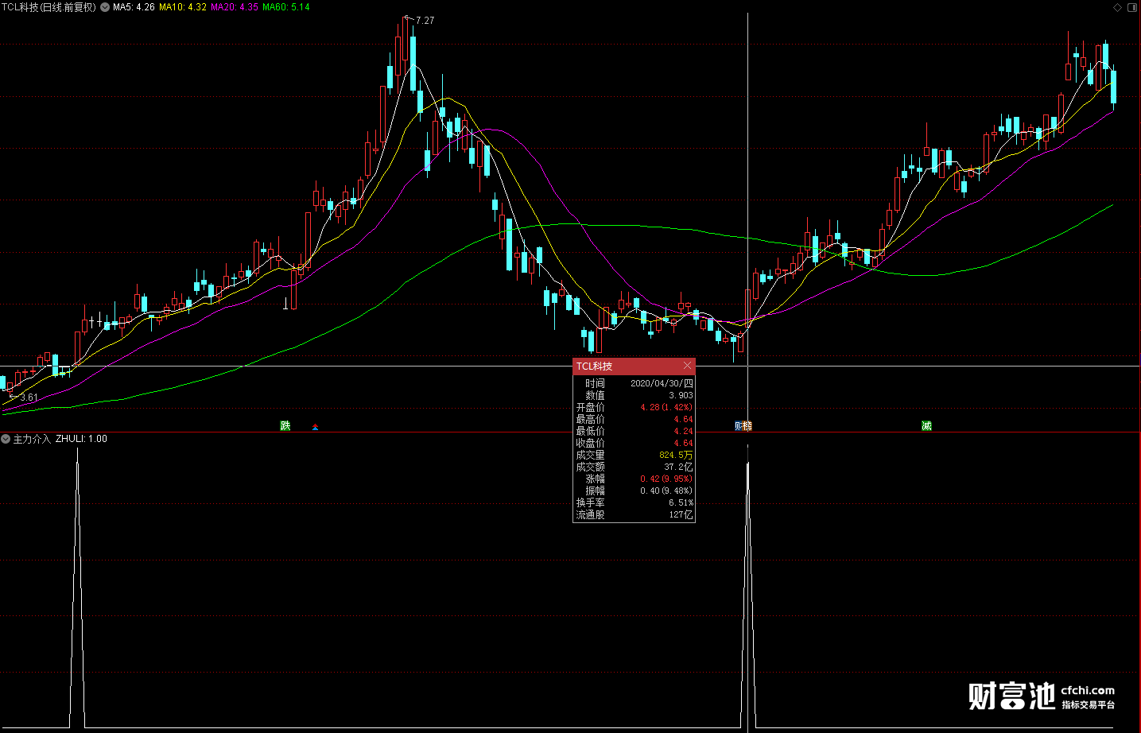Select the MA10: 4.32 label

coord(183,7)
